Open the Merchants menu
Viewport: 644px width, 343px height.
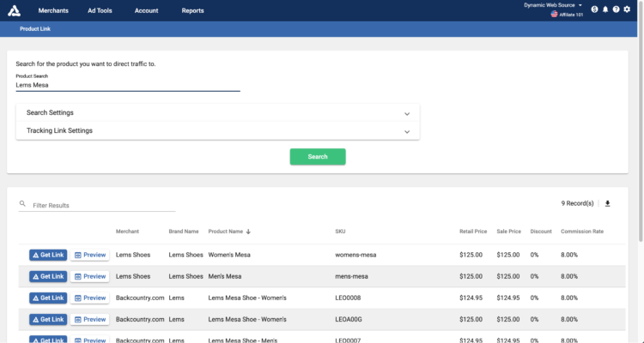[53, 10]
